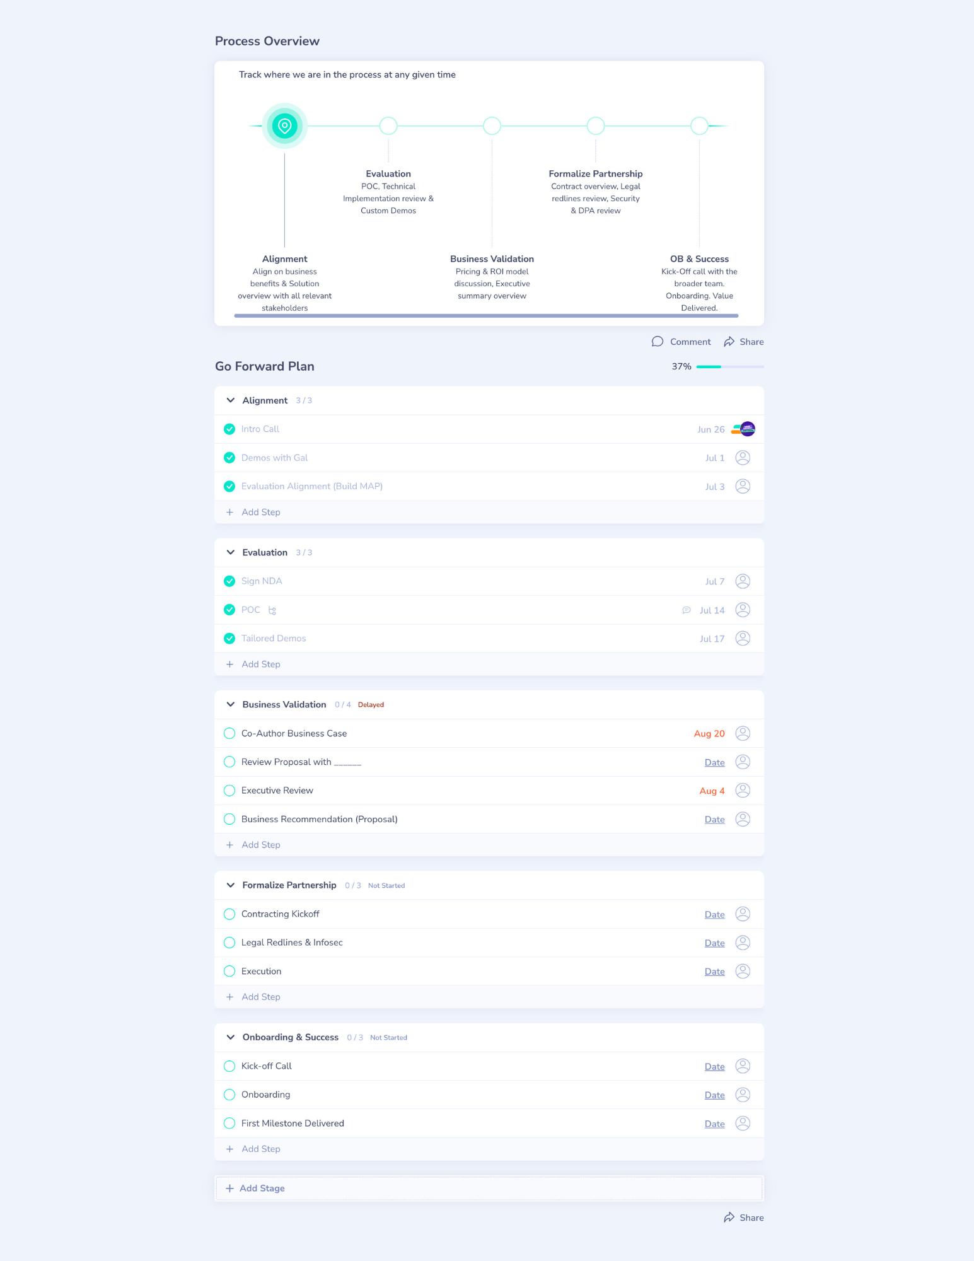Assign a person to Onboarding step
Screen dimensions: 974x1261
[743, 1095]
